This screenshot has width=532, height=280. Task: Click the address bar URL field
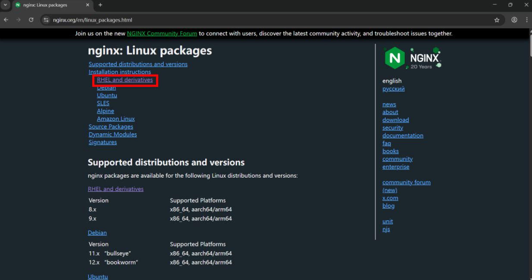tap(272, 20)
